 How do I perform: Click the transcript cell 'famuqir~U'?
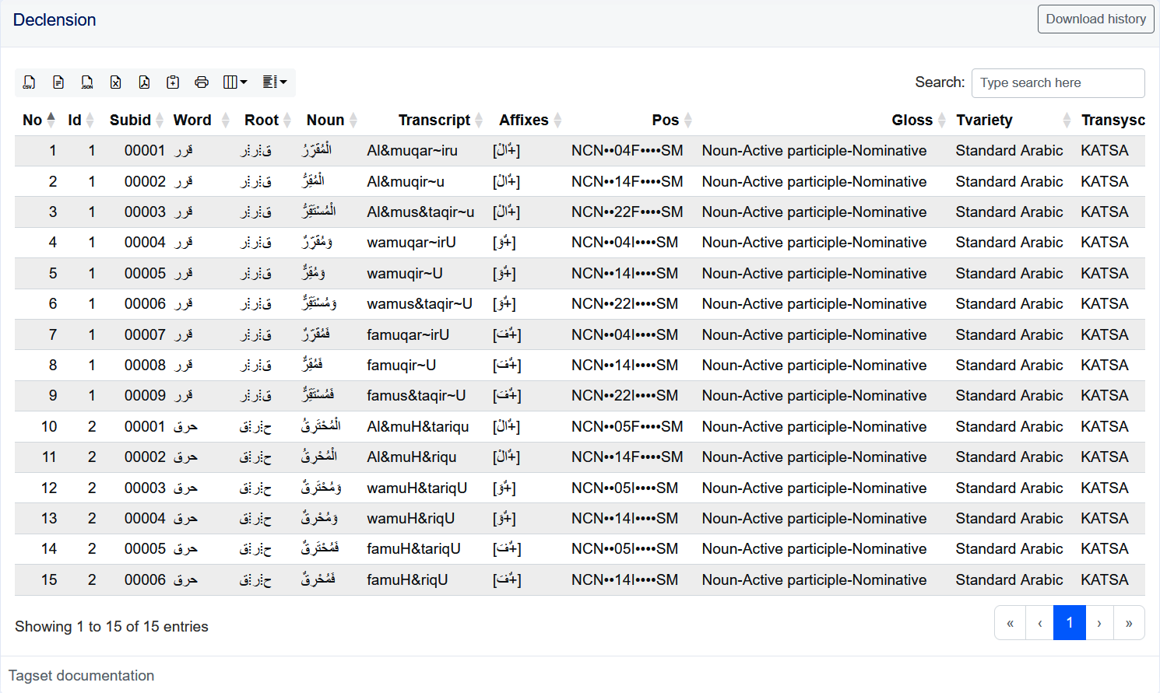click(x=402, y=366)
